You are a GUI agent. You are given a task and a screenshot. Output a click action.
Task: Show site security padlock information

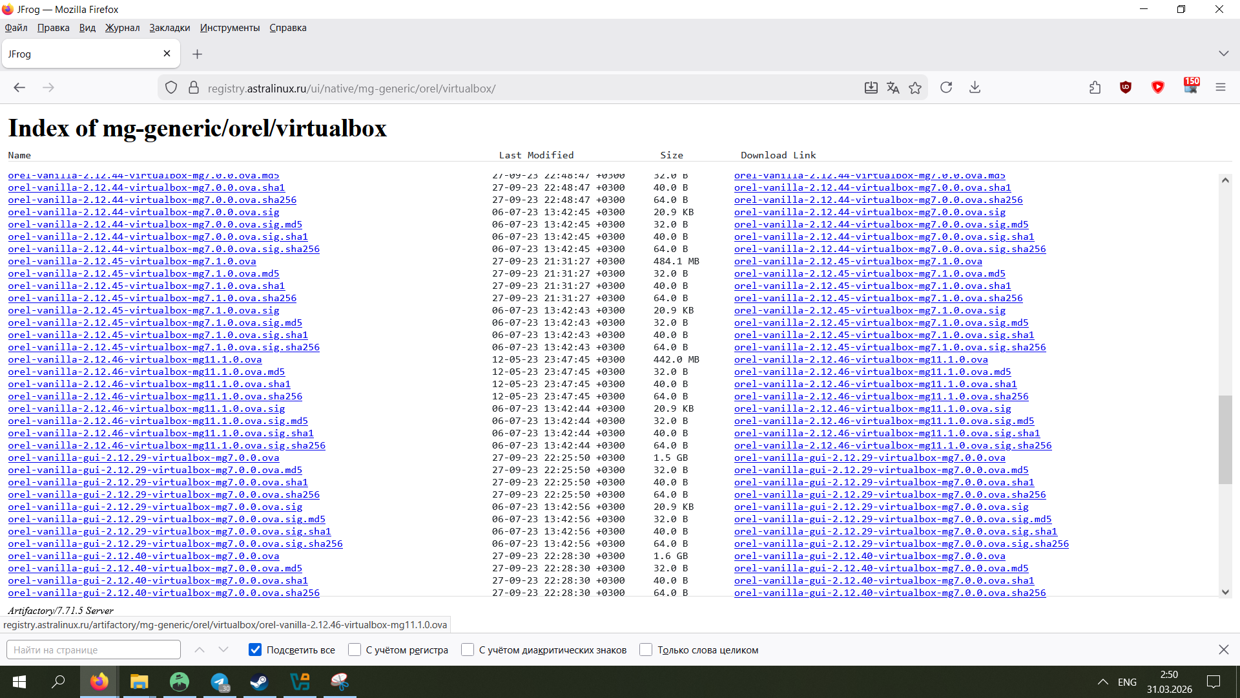click(194, 88)
